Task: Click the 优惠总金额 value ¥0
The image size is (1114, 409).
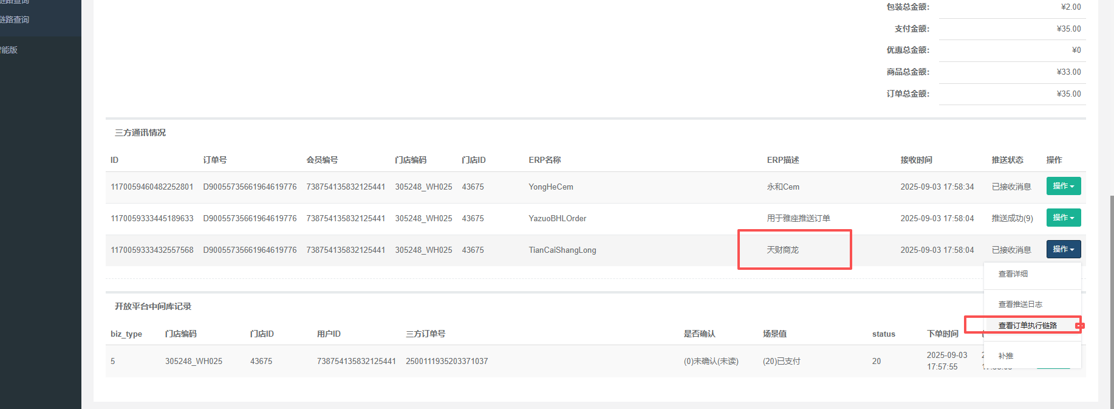Action: pos(1076,50)
